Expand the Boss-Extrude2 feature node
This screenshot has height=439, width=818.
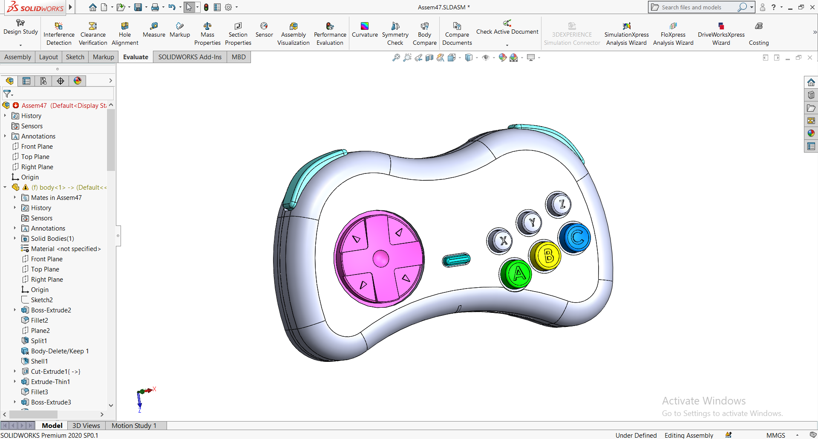click(x=15, y=310)
